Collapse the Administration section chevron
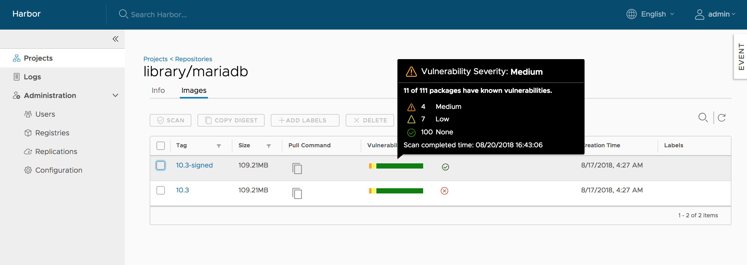Viewport: 747px width, 265px height. click(x=115, y=95)
